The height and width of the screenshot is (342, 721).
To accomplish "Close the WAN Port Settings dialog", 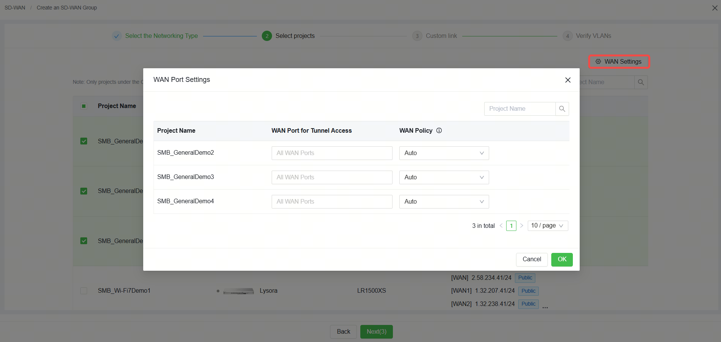I will (568, 80).
